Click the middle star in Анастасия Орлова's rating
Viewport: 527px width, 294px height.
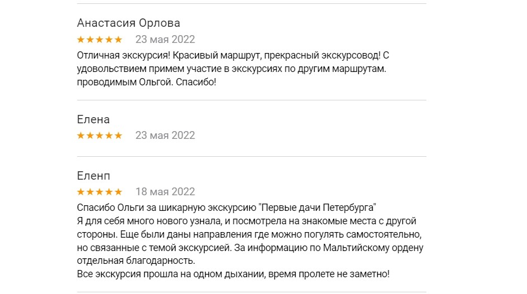(99, 40)
